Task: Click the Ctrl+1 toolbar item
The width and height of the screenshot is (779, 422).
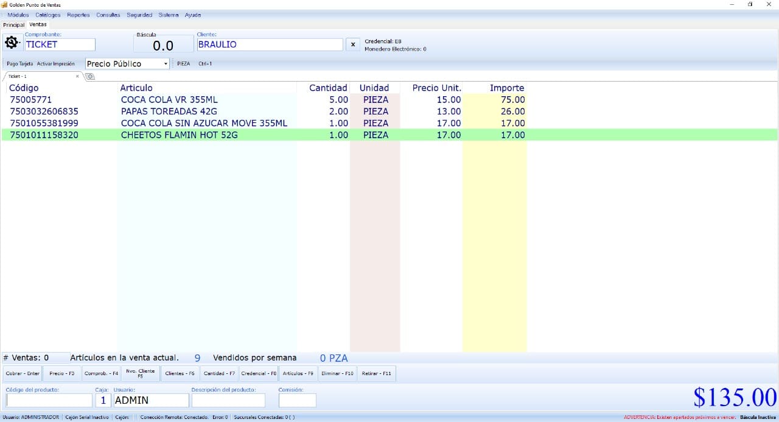Action: [205, 63]
